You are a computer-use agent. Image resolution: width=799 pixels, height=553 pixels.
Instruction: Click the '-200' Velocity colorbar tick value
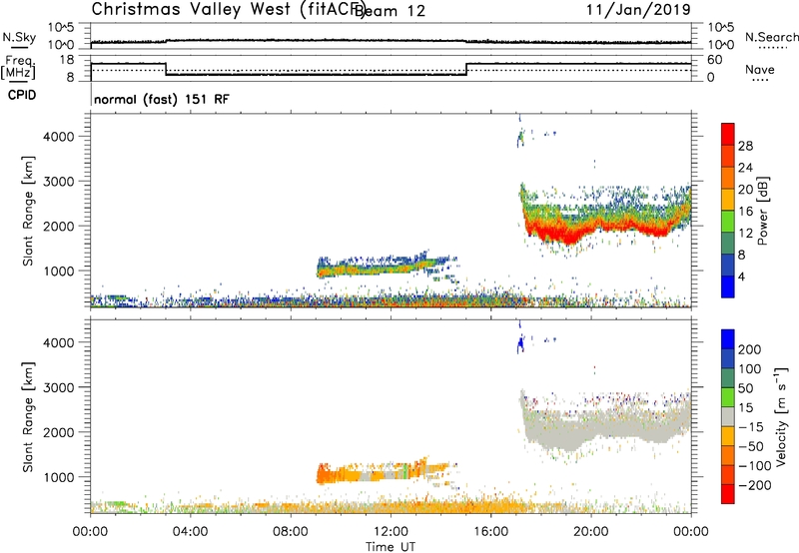754,485
